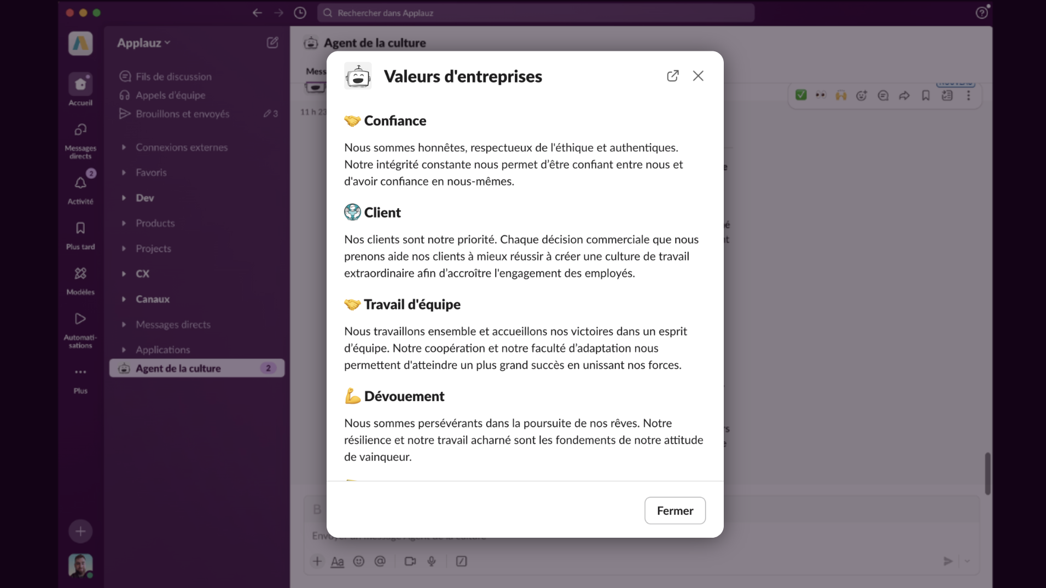Click the new message compose icon

click(x=272, y=43)
